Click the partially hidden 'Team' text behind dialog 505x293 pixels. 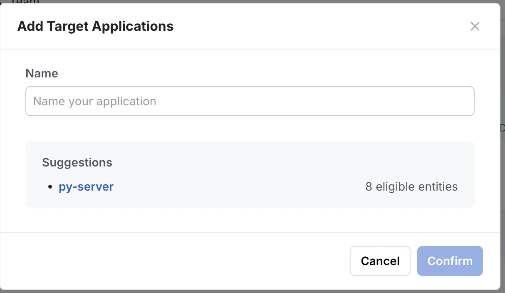[x=25, y=2]
